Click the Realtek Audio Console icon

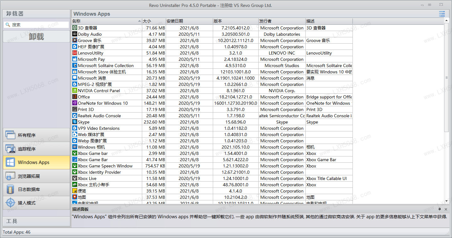coord(75,116)
